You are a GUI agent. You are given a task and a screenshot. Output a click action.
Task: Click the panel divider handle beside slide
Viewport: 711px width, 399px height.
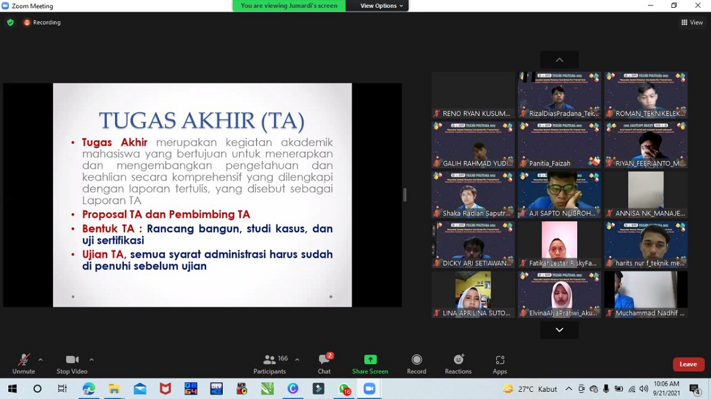coord(405,195)
